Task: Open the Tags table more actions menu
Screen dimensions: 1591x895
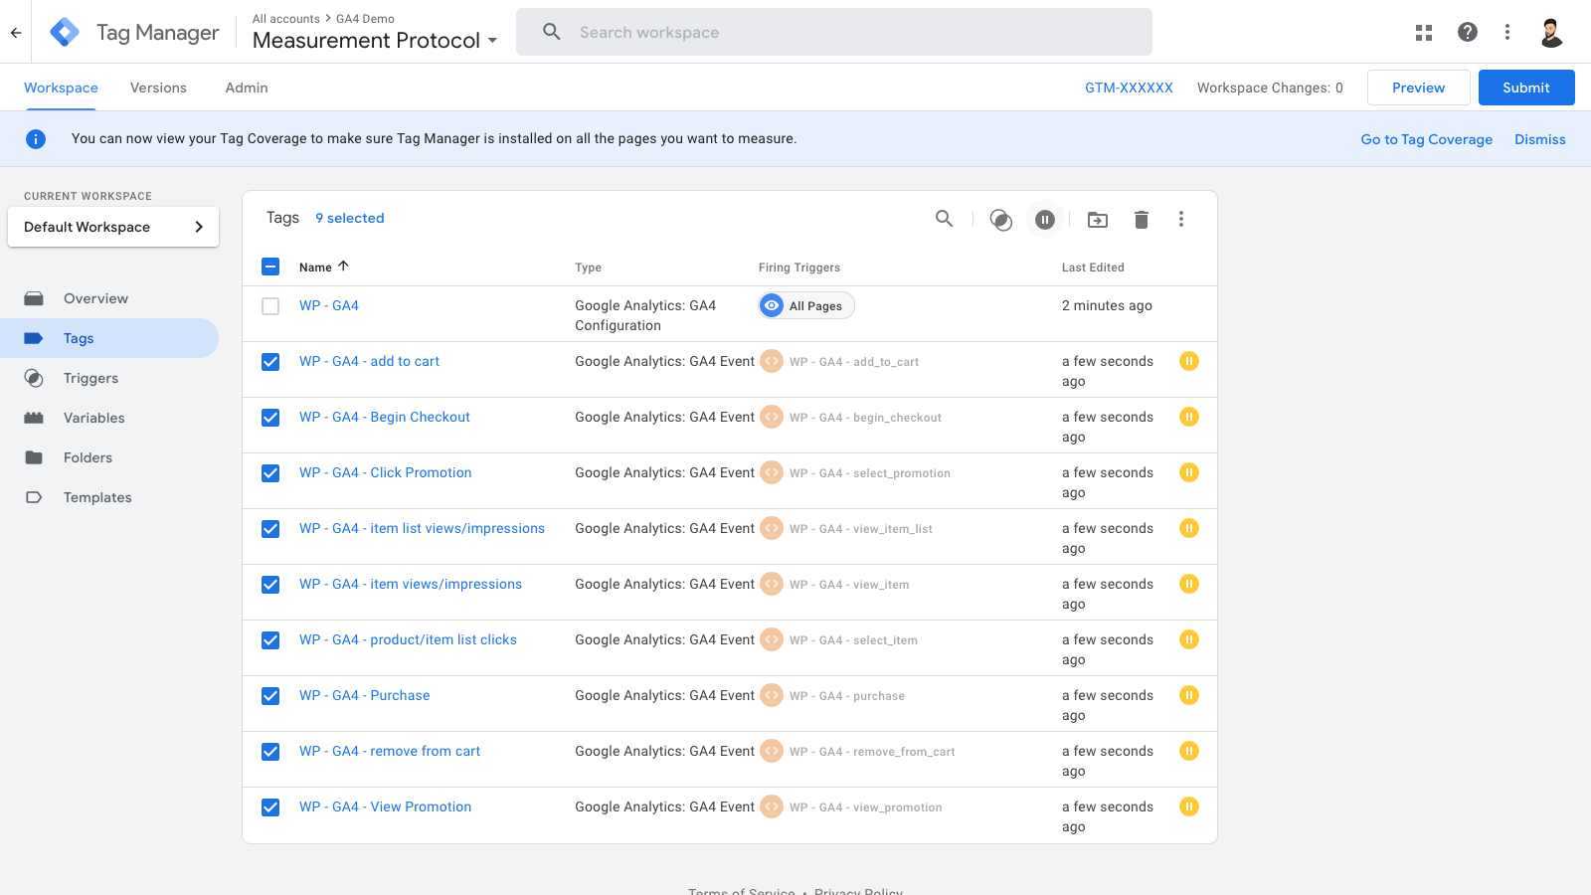Action: coord(1181,219)
